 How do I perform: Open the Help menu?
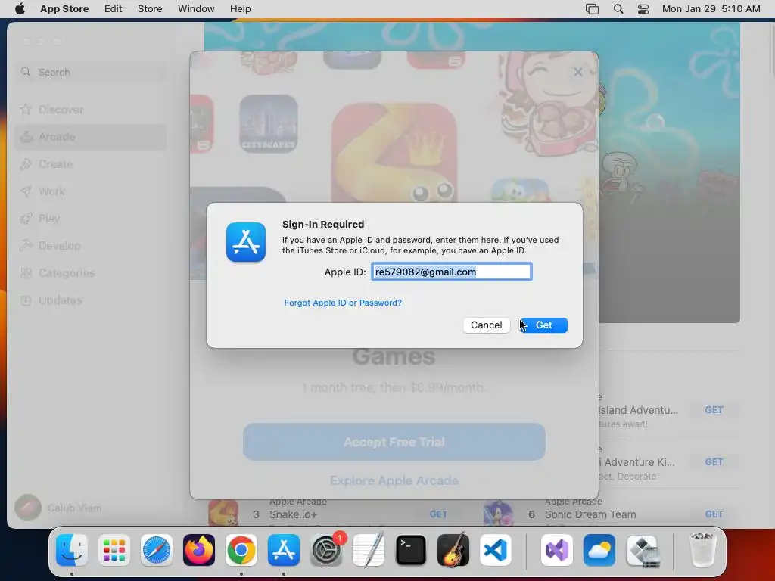coord(240,9)
